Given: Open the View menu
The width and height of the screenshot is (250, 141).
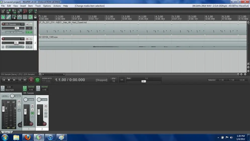Looking at the screenshot, I should point(15,6).
